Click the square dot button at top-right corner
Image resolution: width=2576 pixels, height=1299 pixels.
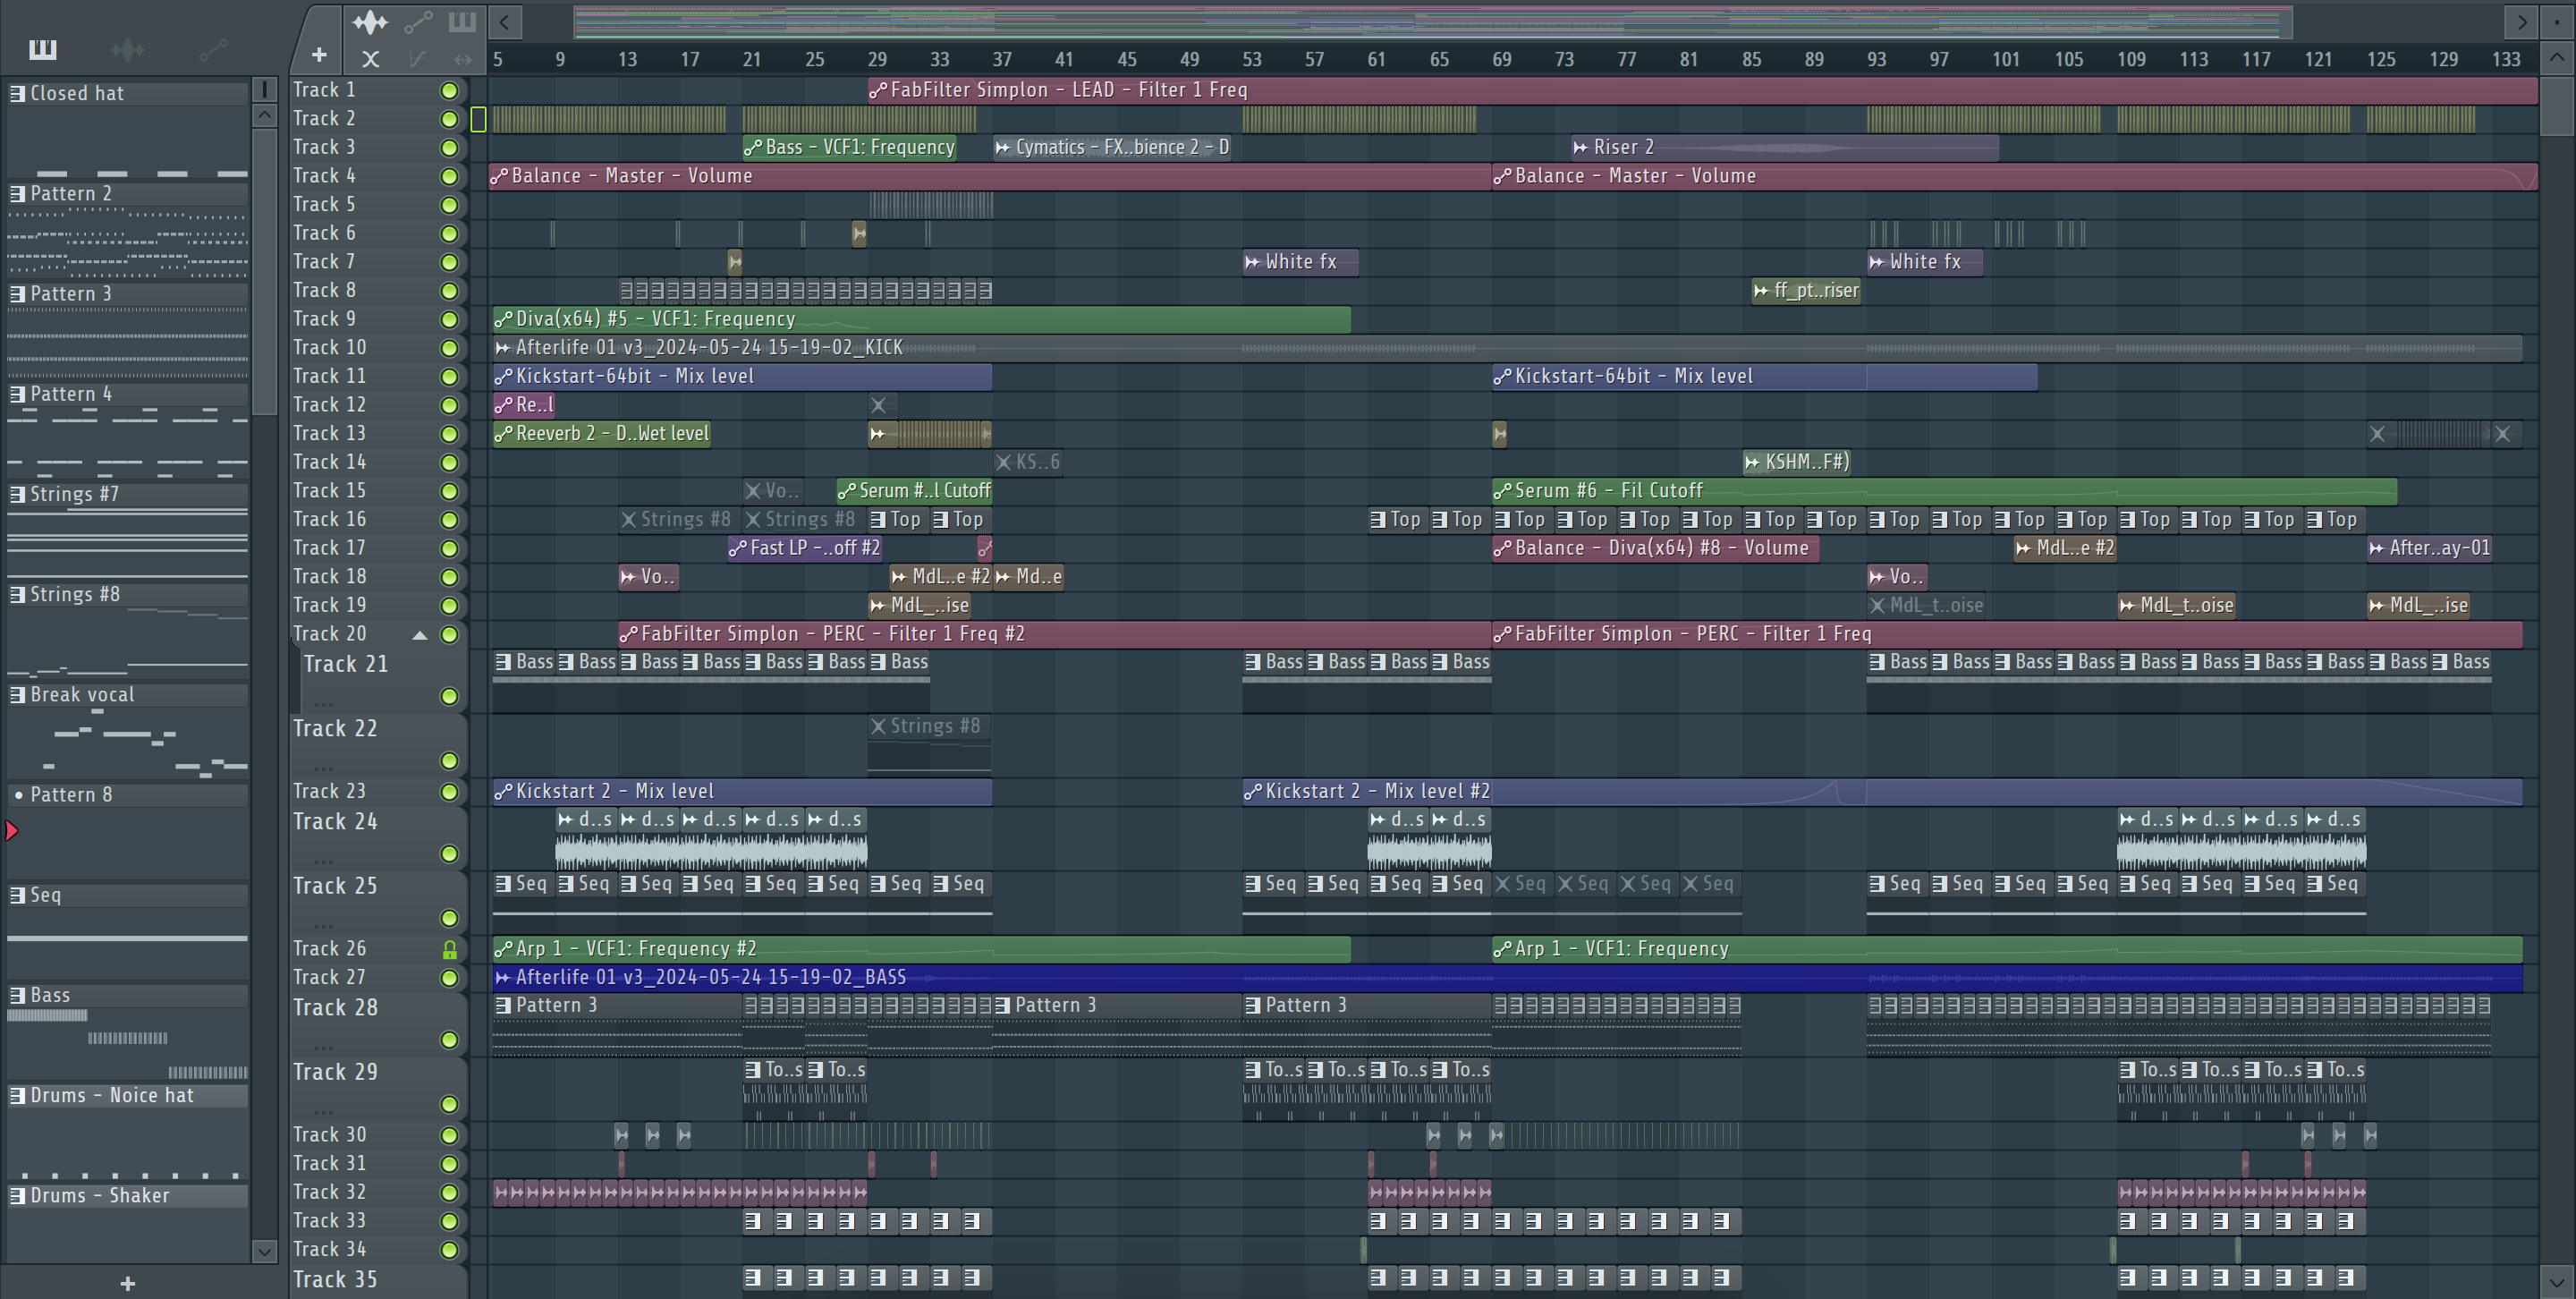2556,21
